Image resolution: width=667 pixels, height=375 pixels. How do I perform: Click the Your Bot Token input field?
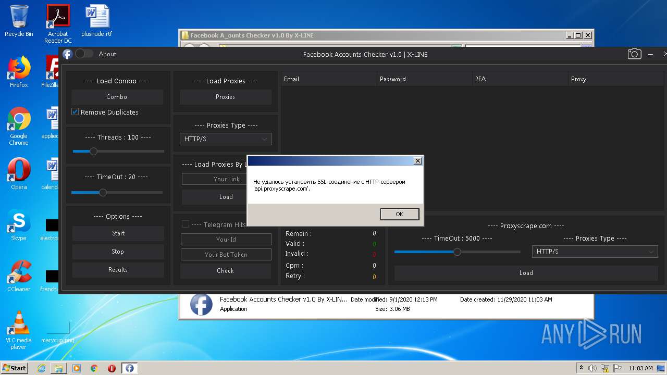click(x=226, y=255)
